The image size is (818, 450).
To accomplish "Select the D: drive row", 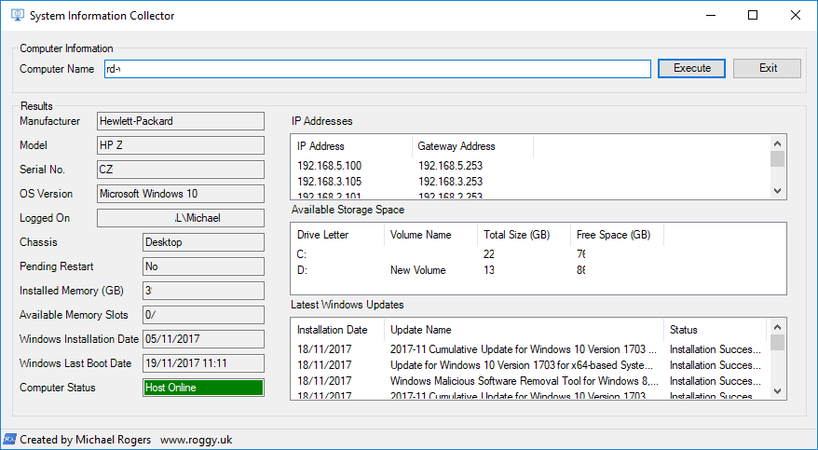I will coord(538,270).
